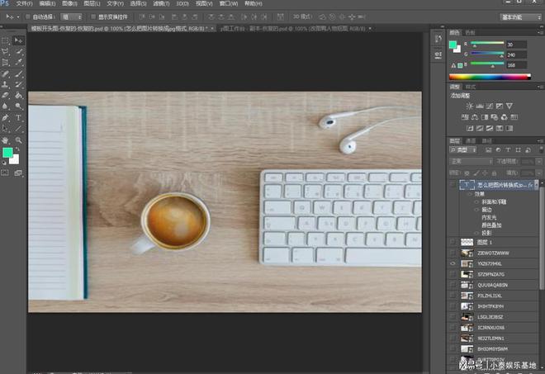Select the Zoom tool in the toolbox
The width and height of the screenshot is (545, 374).
point(18,140)
